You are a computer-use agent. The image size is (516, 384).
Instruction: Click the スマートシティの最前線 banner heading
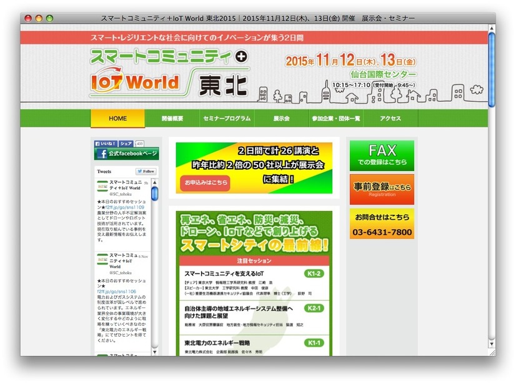[x=254, y=245]
